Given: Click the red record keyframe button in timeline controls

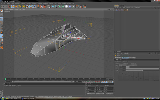Looking at the screenshot, I should pos(95,82).
